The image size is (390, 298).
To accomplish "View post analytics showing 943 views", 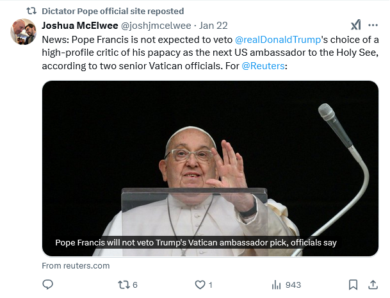I will pos(286,285).
